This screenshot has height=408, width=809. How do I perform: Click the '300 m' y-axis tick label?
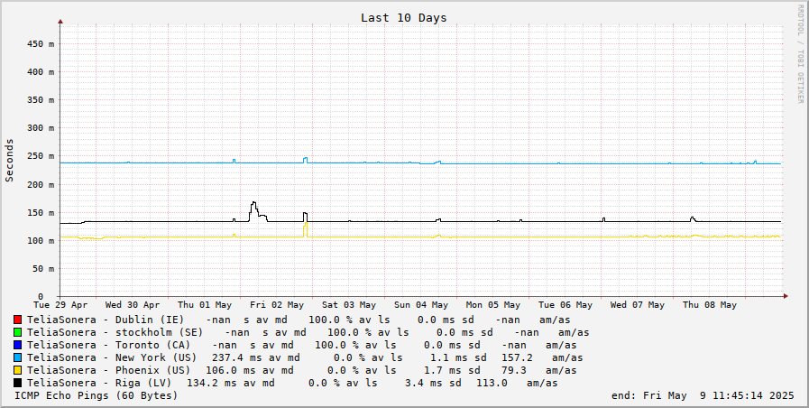(x=41, y=128)
